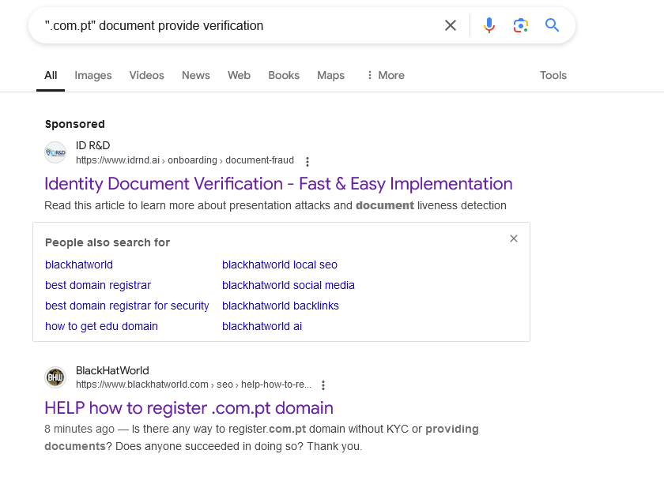Screen dimensions: 664x484
Task: Open Google Lens image search icon
Action: [x=520, y=25]
